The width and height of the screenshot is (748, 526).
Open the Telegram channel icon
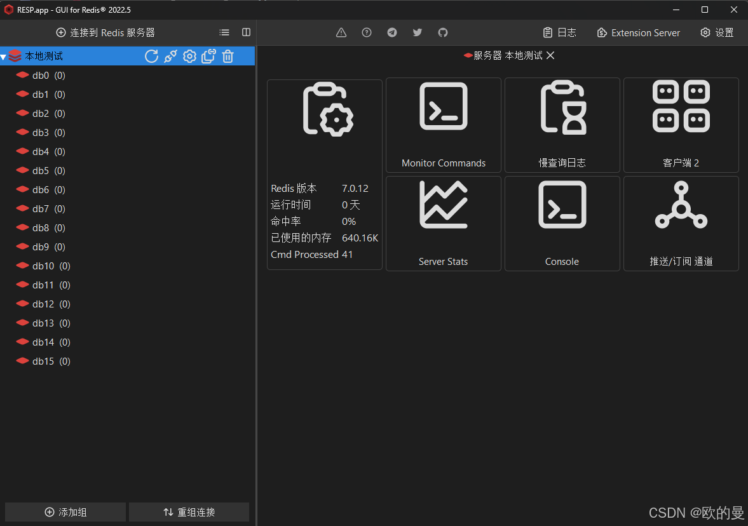click(392, 32)
